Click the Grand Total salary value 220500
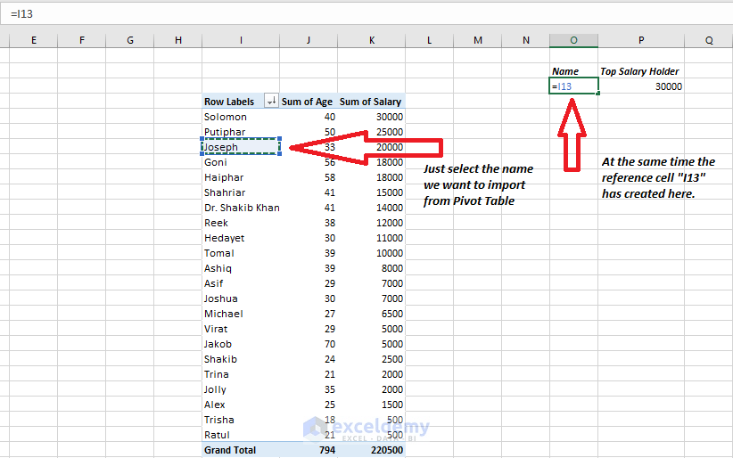 tap(372, 450)
